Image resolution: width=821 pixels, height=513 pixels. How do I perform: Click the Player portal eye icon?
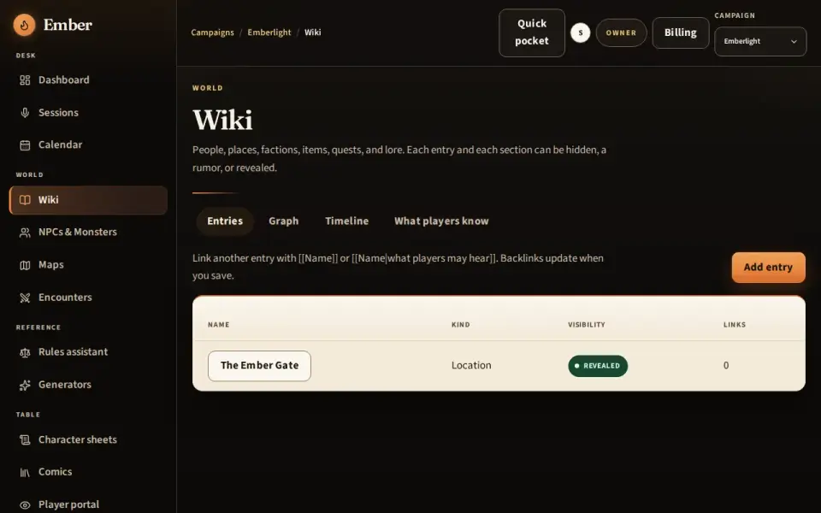pyautogui.click(x=25, y=504)
